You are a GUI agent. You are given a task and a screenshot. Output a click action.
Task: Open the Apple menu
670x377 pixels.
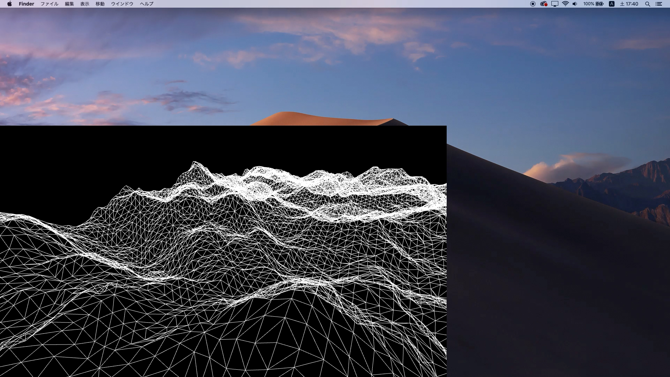click(x=9, y=4)
